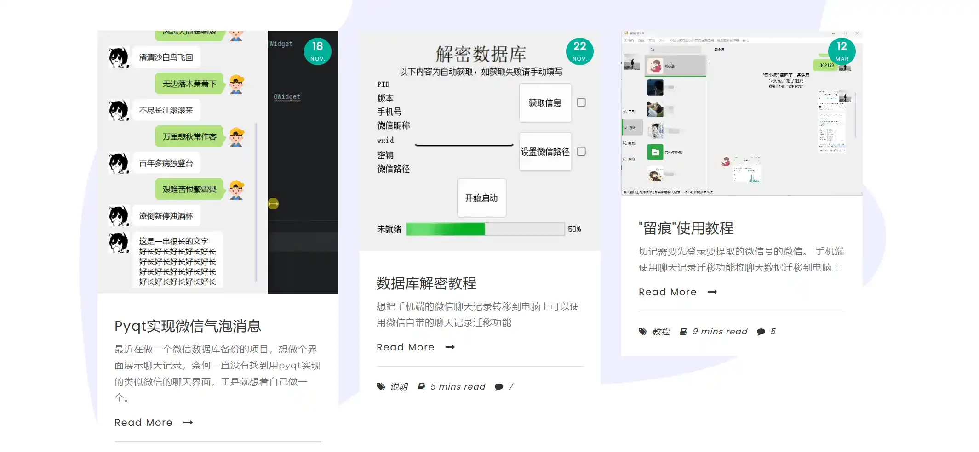Screen dimensions: 979x452
Task: Click the 微信路径 field label
Action: tap(393, 169)
